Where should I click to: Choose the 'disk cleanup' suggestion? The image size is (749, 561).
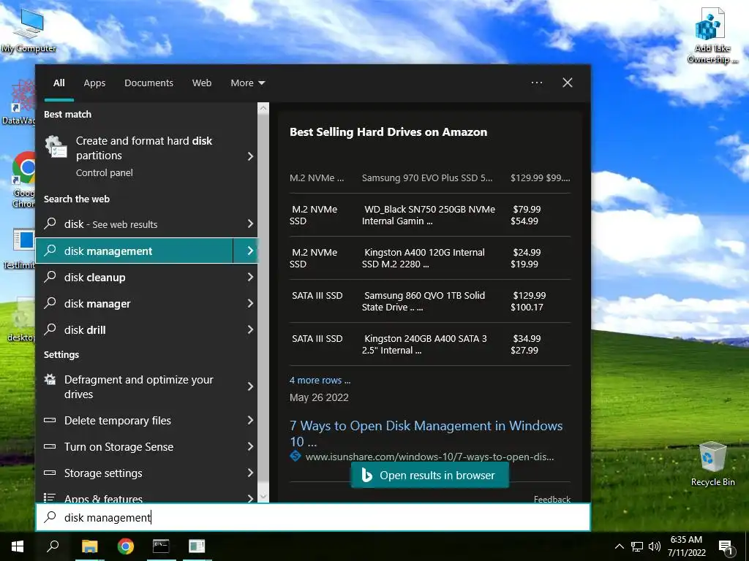pos(134,277)
